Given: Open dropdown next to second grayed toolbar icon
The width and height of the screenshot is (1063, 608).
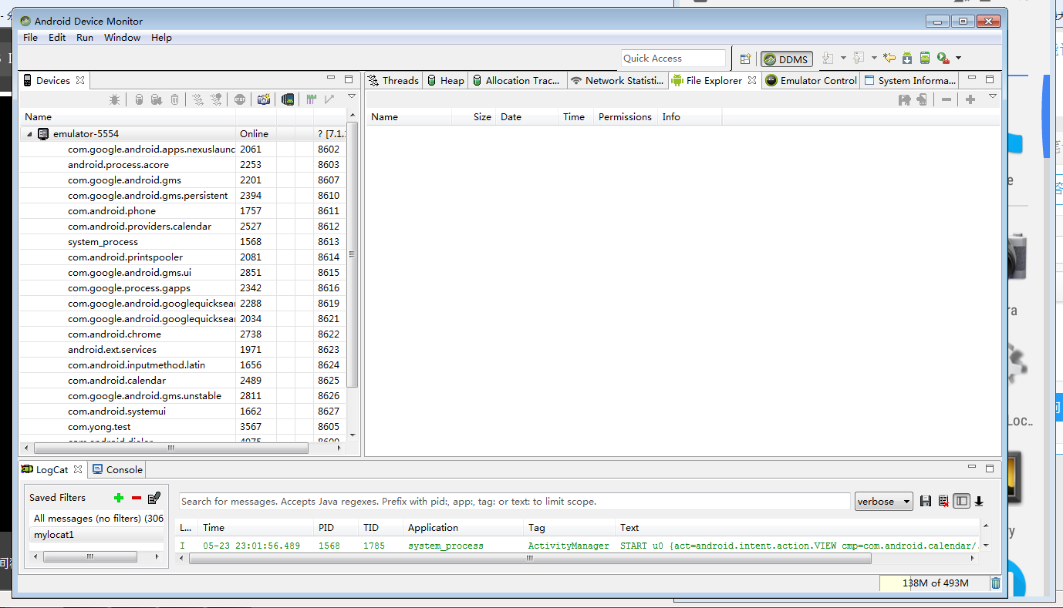Looking at the screenshot, I should coord(874,58).
